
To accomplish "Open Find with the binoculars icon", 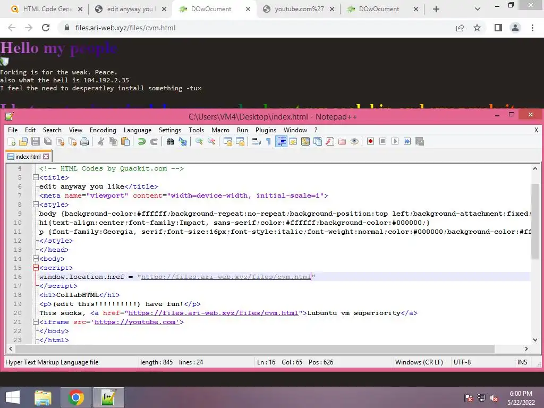I will click(x=170, y=141).
